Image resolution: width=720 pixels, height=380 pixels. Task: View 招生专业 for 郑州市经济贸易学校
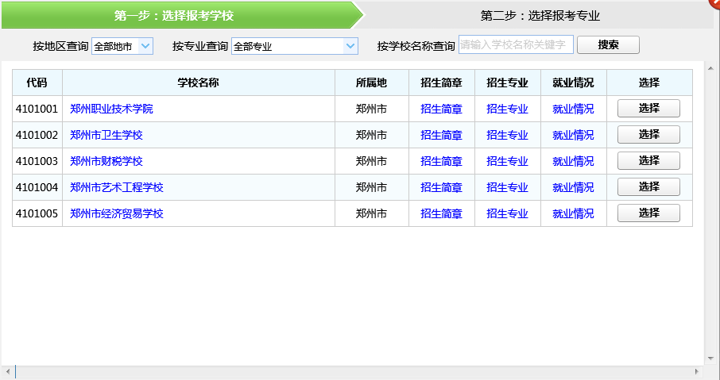click(x=507, y=213)
